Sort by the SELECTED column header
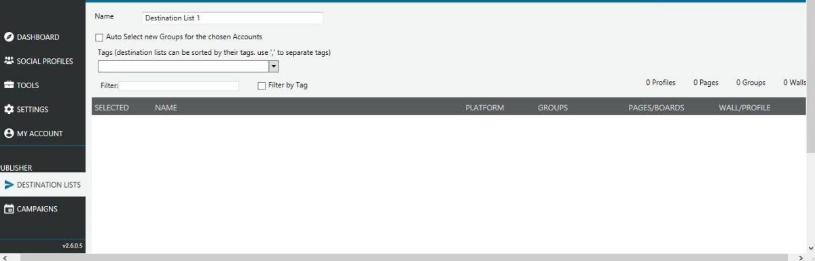Viewport: 815px width, 261px height. [111, 108]
